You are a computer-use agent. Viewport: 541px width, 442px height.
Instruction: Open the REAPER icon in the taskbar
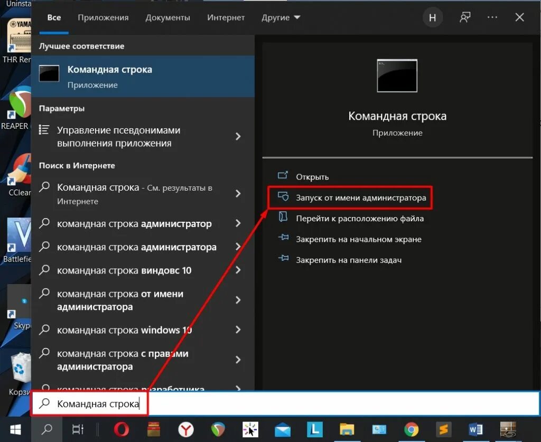tap(218, 429)
